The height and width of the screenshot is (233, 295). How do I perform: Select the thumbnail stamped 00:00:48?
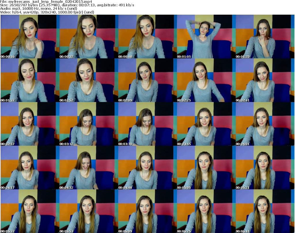[x=147, y=36]
